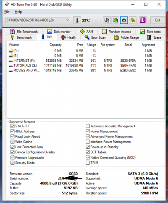The height and width of the screenshot is (203, 168).
Task: Click the Error Scan magnifier icon
Action: tap(87, 37)
